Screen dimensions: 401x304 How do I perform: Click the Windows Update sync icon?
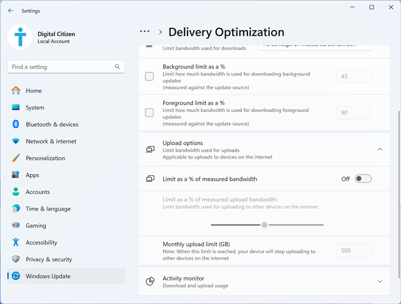(x=16, y=276)
